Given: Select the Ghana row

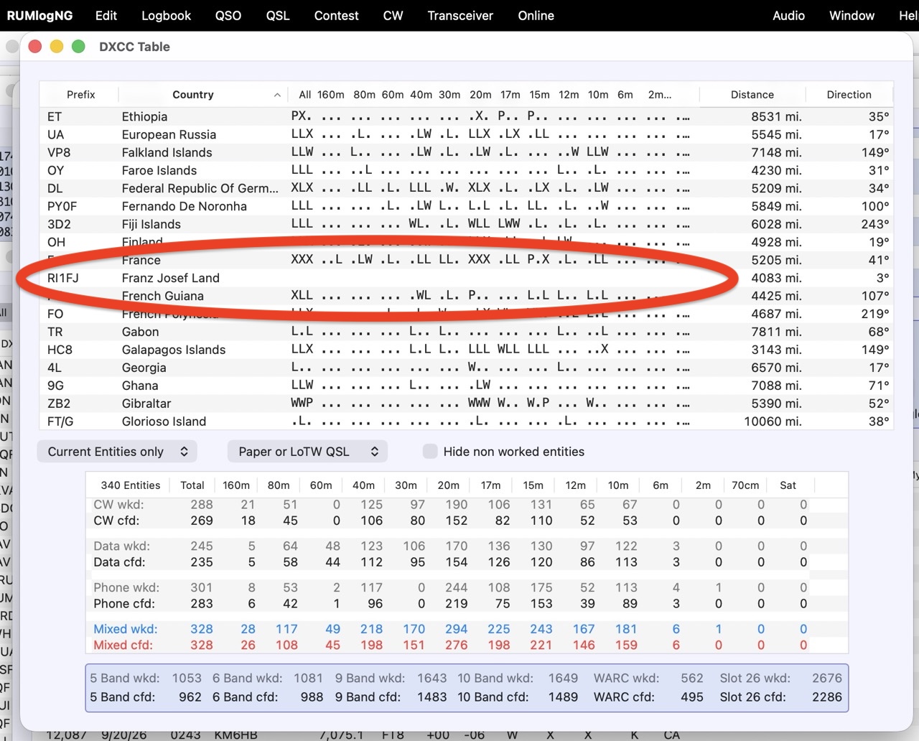Looking at the screenshot, I should point(466,386).
